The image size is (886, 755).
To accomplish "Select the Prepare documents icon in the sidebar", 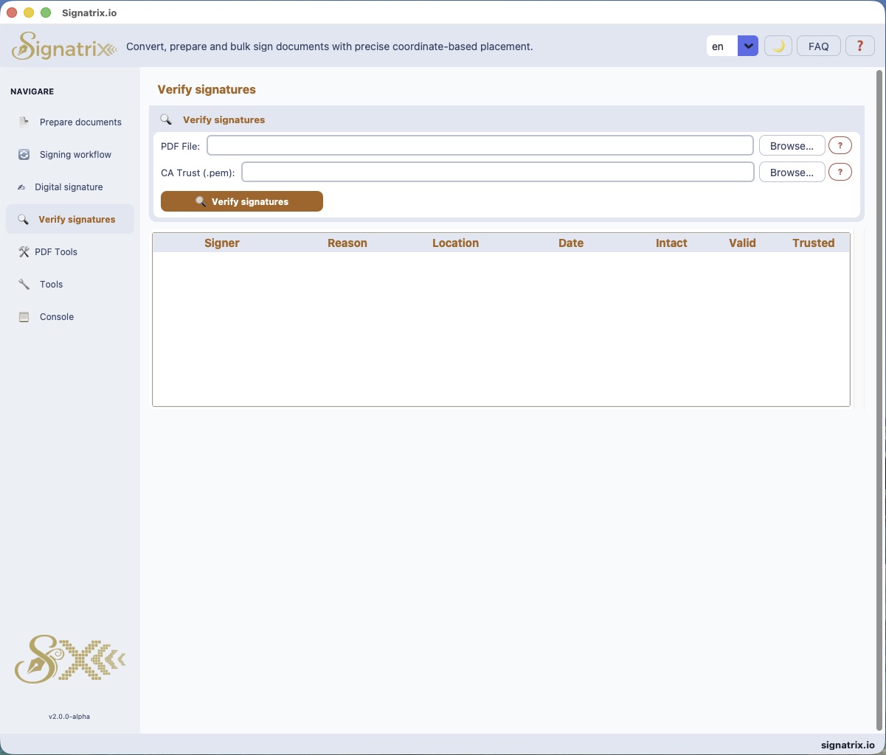I will pyautogui.click(x=23, y=122).
